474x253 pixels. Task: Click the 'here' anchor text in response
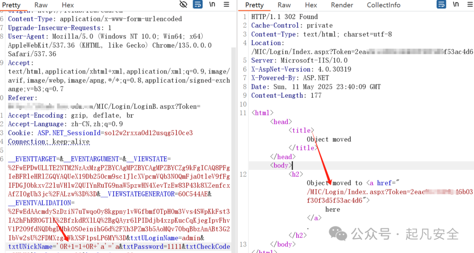click(x=333, y=209)
